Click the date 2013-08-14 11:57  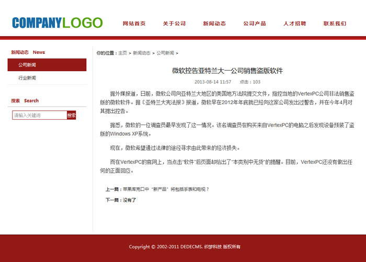tap(213, 82)
